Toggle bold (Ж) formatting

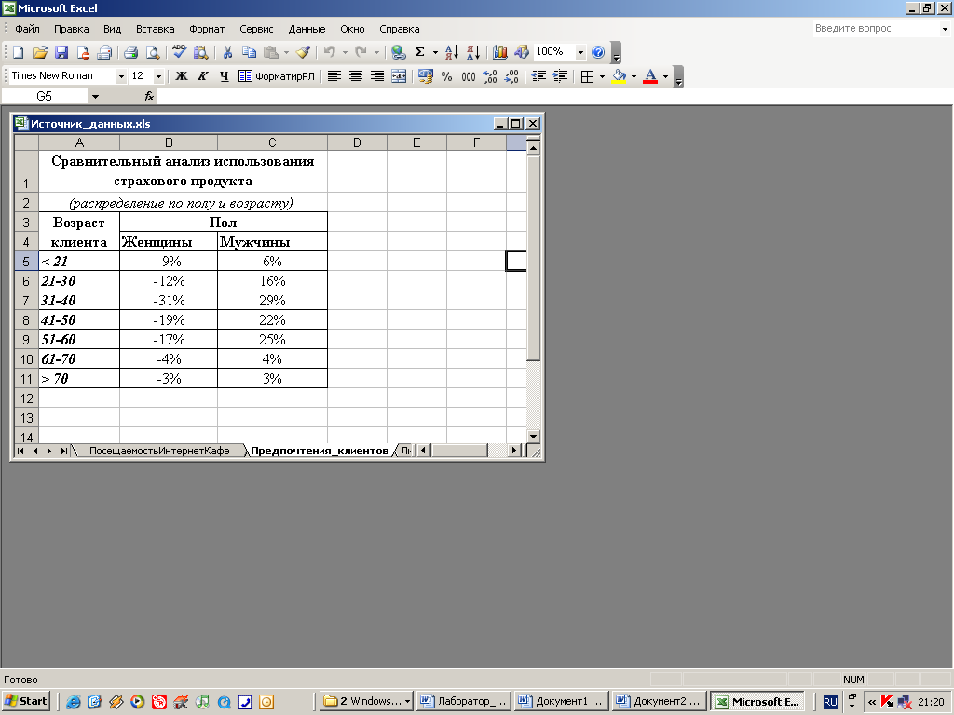tap(182, 76)
